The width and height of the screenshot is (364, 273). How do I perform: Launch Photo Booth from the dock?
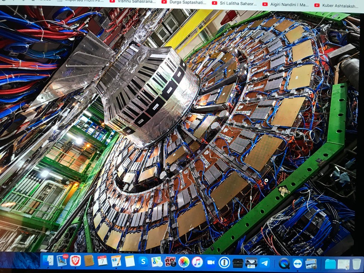pyautogui.click(x=170, y=262)
